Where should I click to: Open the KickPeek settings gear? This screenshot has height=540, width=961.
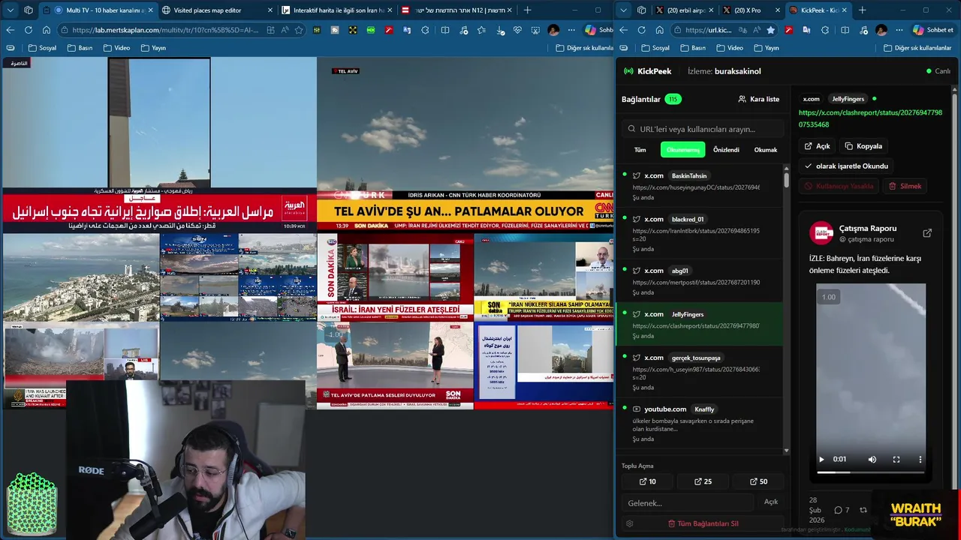630,523
